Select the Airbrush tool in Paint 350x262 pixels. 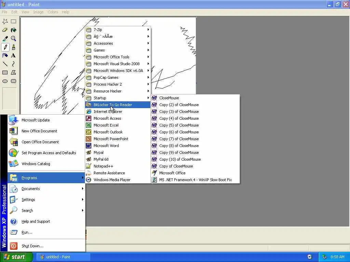coord(5,56)
